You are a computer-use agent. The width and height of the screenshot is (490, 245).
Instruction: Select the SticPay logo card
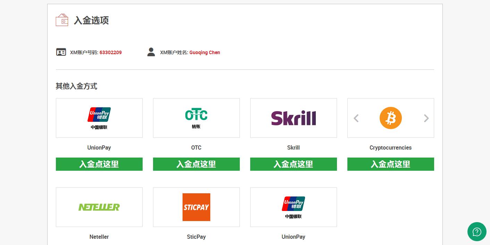point(196,207)
